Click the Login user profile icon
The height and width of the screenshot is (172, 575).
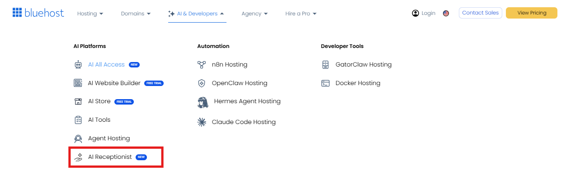[415, 13]
